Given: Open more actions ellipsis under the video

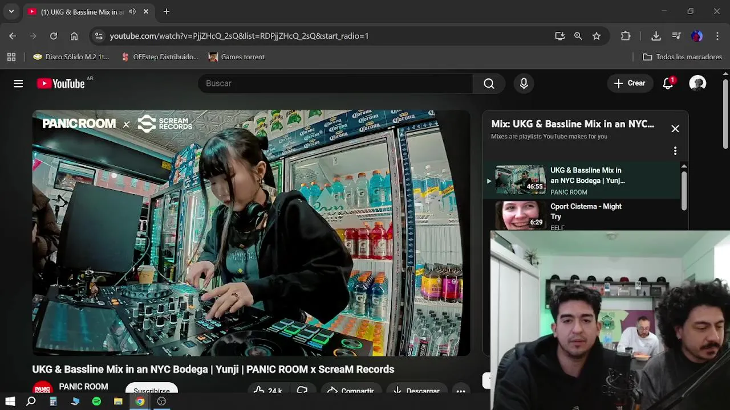Looking at the screenshot, I should pos(461,390).
